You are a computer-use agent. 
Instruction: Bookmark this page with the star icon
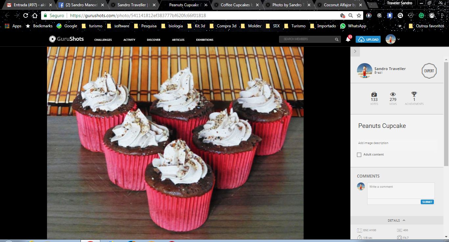pyautogui.click(x=359, y=15)
